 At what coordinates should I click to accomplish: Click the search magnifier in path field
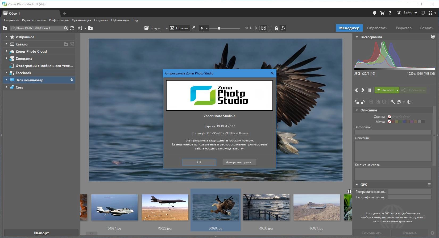pos(66,28)
